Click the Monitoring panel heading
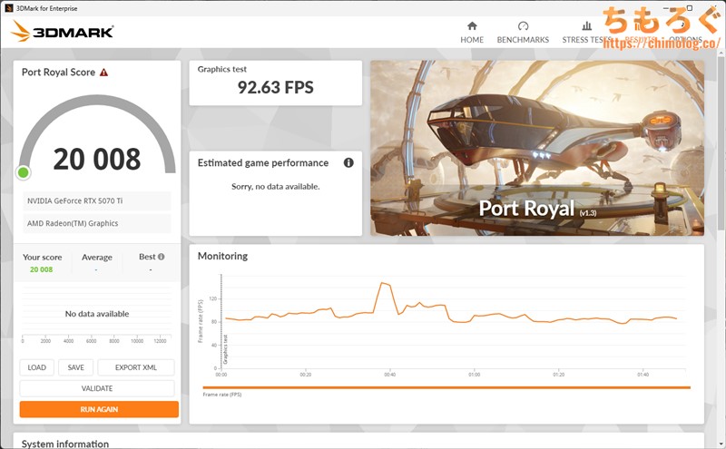726x449 pixels. [x=222, y=256]
